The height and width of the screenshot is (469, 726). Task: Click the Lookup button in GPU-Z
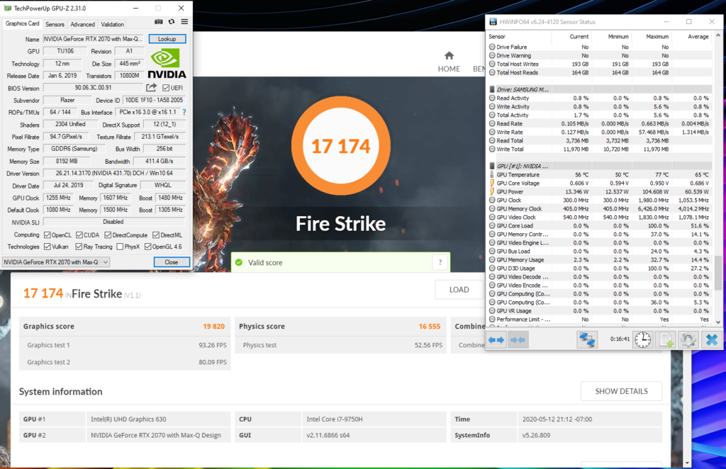click(x=167, y=39)
